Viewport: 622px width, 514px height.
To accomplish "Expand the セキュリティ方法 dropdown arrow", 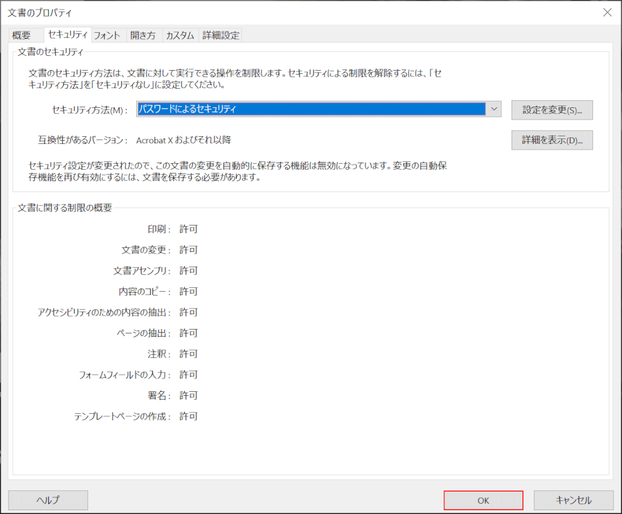I will tap(494, 109).
